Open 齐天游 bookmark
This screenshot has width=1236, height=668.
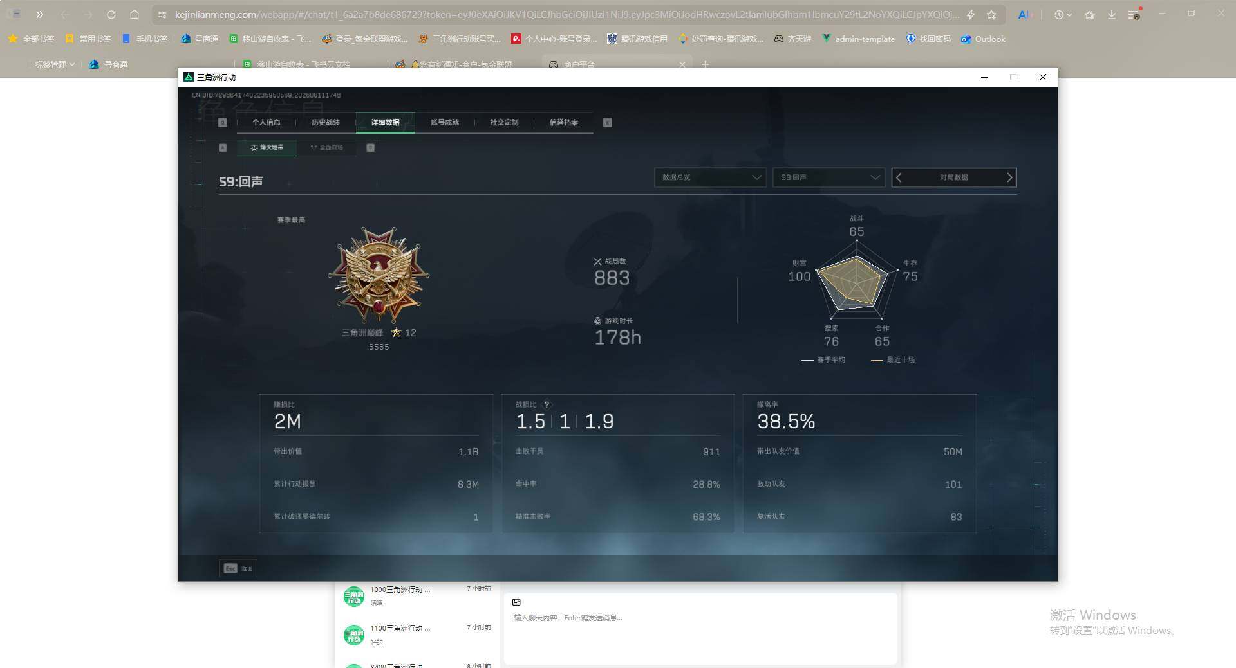click(792, 39)
